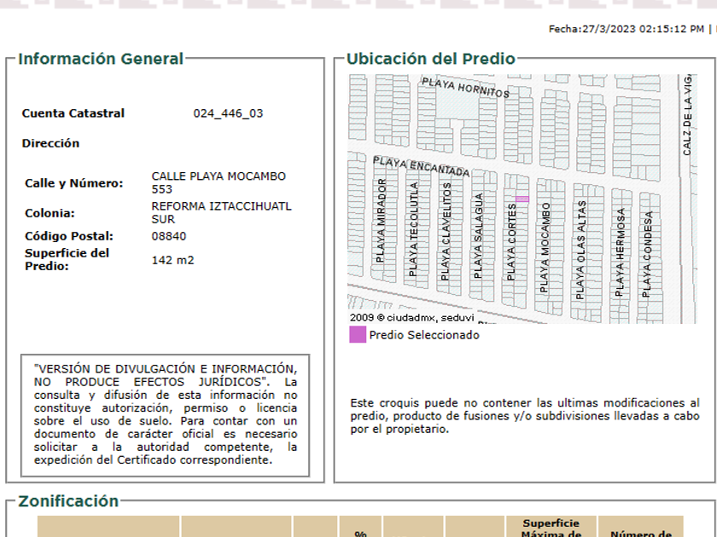This screenshot has width=717, height=537.
Task: Click the Predio Seleccionado legend text
Action: pyautogui.click(x=424, y=335)
